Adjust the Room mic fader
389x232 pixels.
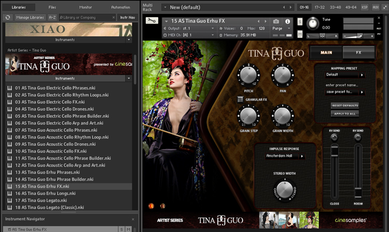point(358,193)
